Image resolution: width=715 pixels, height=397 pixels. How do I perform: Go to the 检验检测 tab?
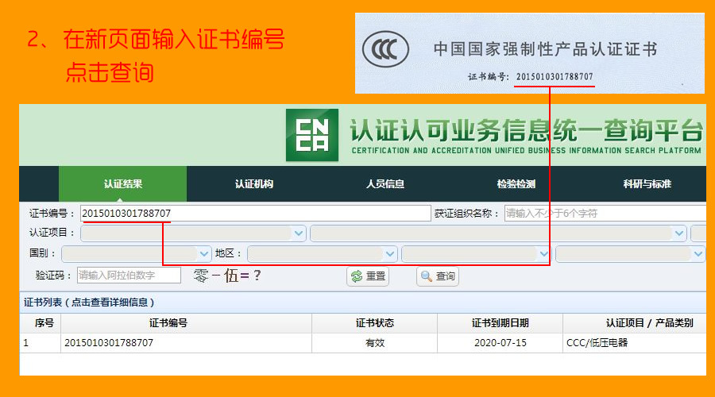coord(516,183)
